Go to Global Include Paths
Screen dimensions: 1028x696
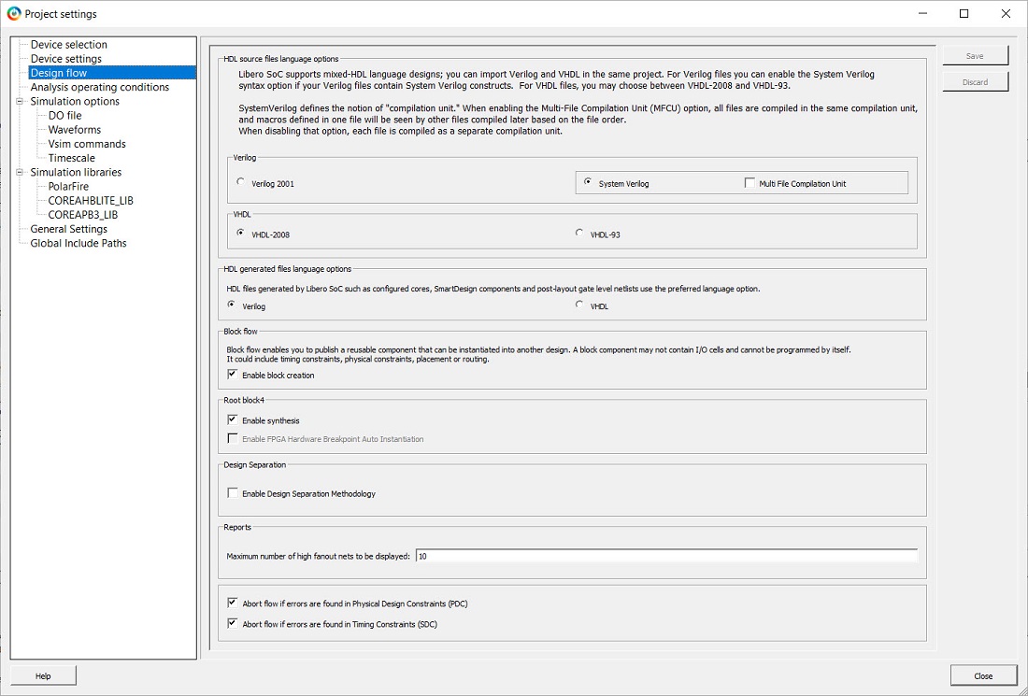point(78,243)
